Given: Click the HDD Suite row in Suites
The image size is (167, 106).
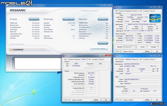Looking at the screenshot, I should point(25,38).
